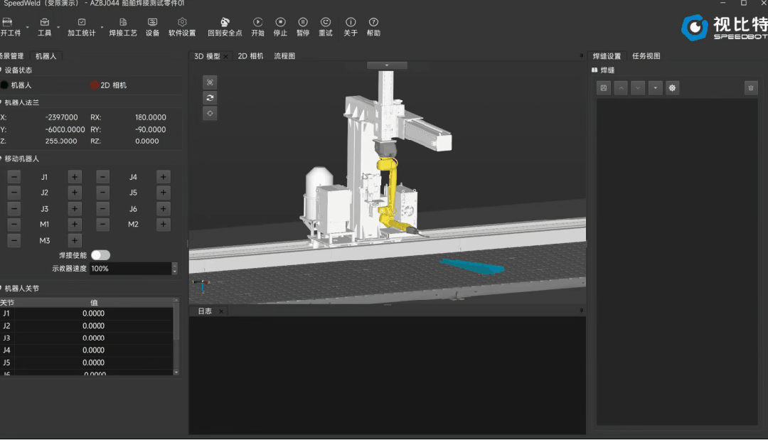Open weld seam gear settings icon

click(672, 87)
